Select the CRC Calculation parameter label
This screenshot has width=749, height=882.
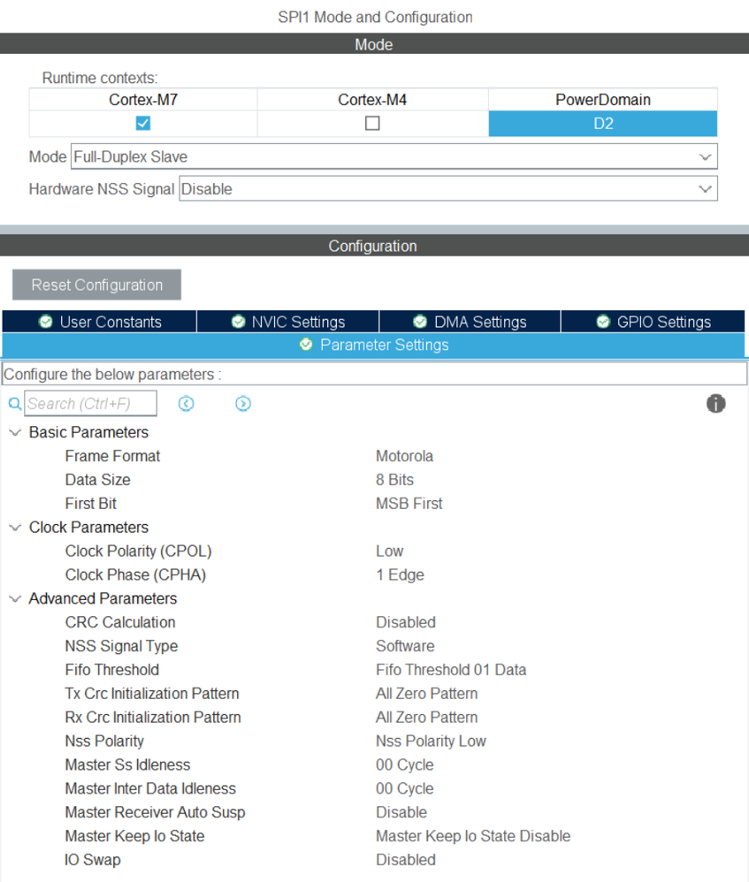click(120, 622)
